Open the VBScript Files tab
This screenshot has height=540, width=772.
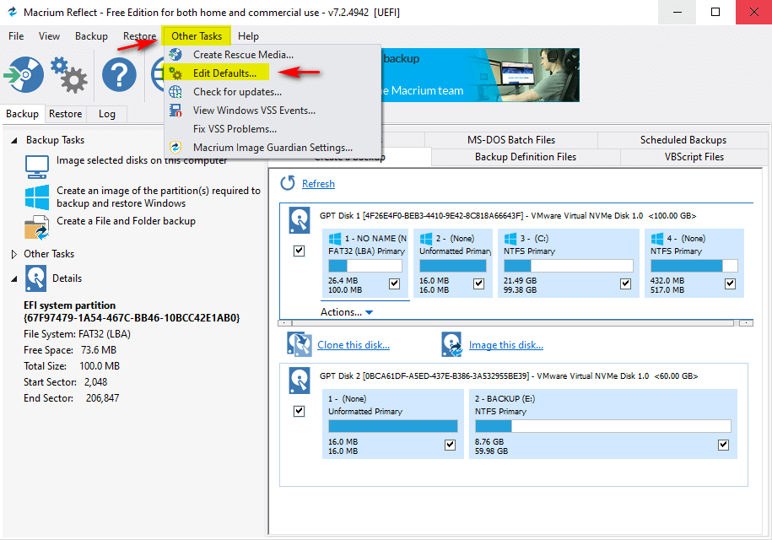pos(694,157)
